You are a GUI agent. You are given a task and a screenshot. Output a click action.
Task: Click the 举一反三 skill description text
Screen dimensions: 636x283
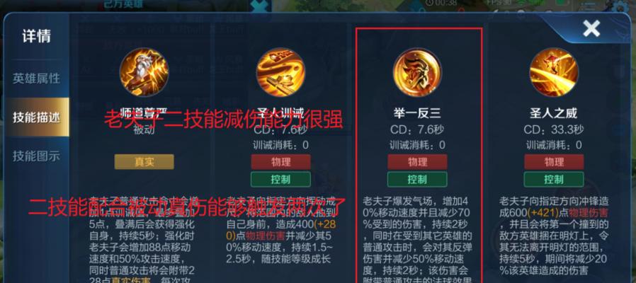click(x=417, y=240)
